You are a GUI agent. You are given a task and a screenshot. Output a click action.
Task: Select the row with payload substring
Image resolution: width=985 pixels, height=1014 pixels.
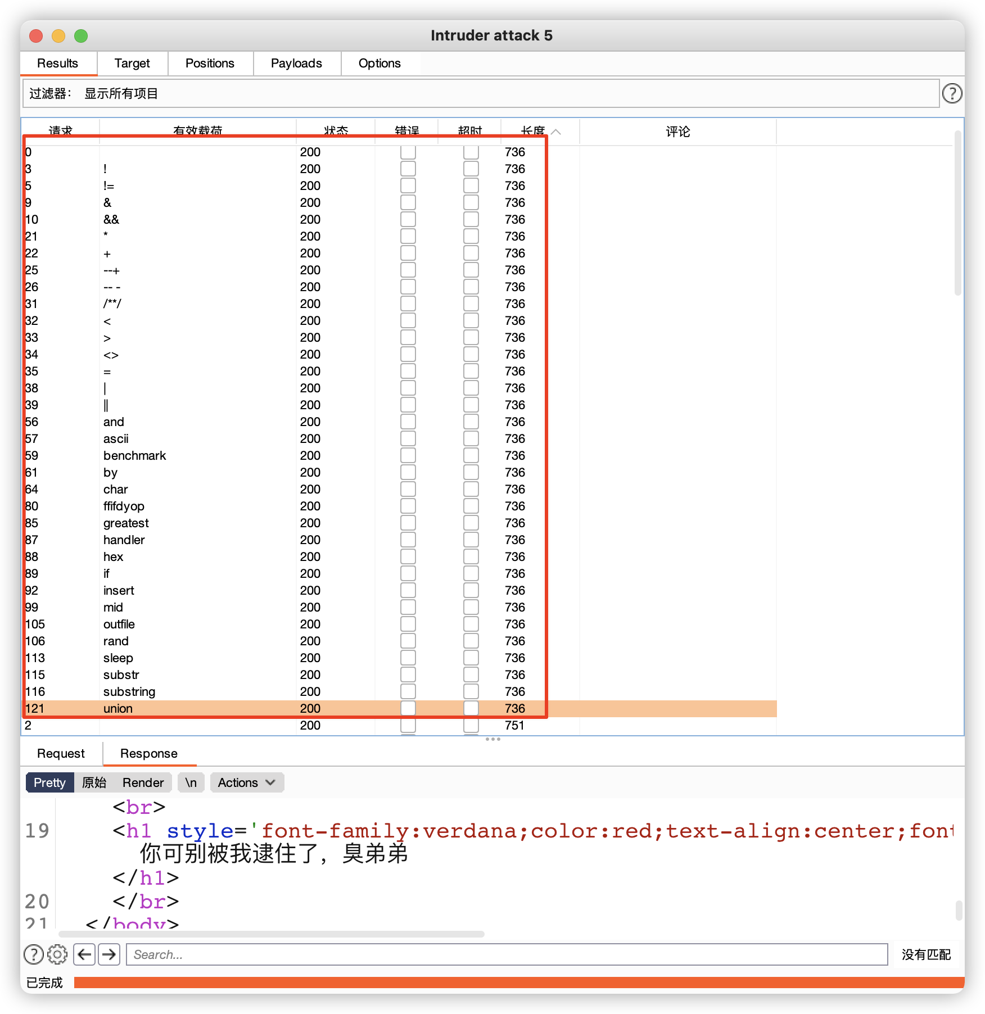coord(399,691)
